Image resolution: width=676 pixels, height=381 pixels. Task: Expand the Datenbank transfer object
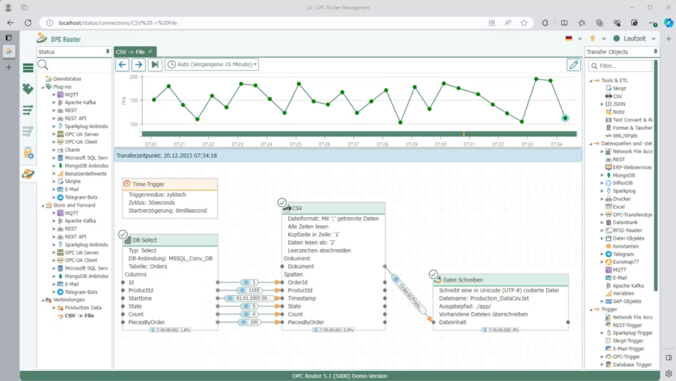[x=602, y=223]
